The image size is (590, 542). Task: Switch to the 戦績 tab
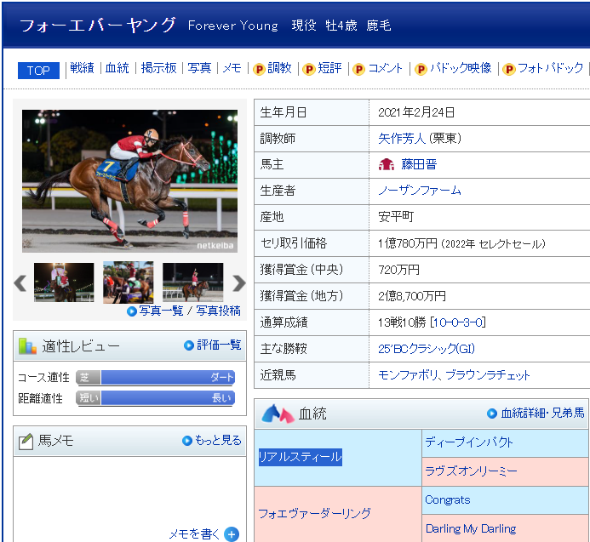point(82,68)
